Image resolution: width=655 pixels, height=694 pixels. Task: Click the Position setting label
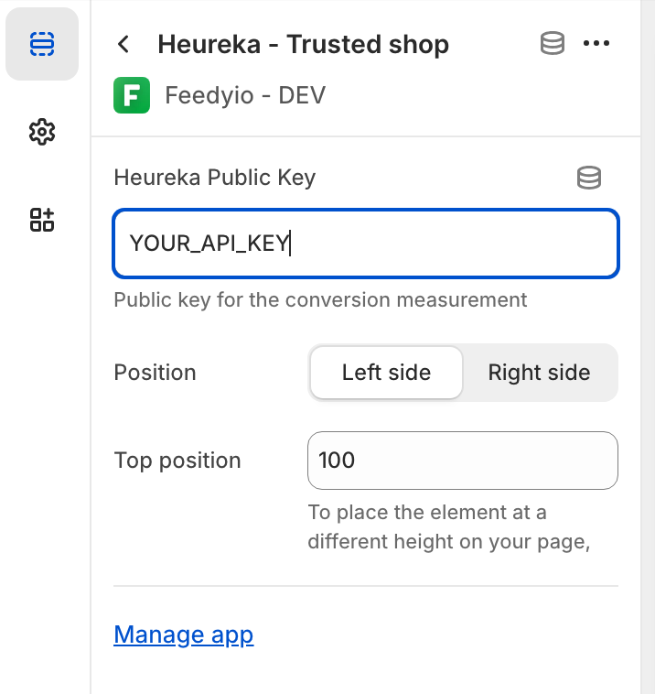[155, 373]
